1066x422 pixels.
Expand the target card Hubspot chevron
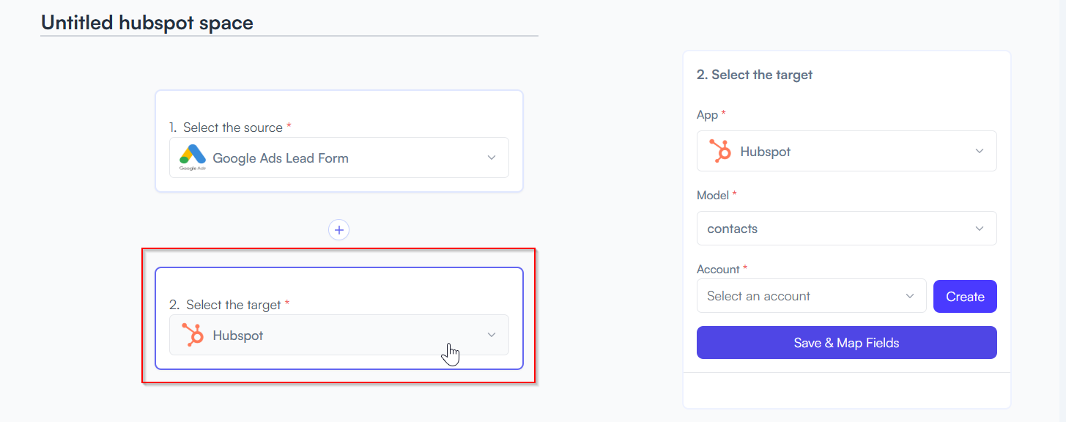[x=492, y=335]
